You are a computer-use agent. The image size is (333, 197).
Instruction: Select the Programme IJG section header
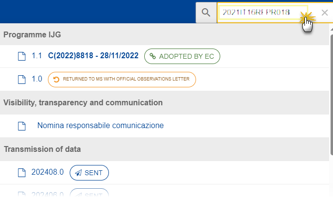pos(32,35)
